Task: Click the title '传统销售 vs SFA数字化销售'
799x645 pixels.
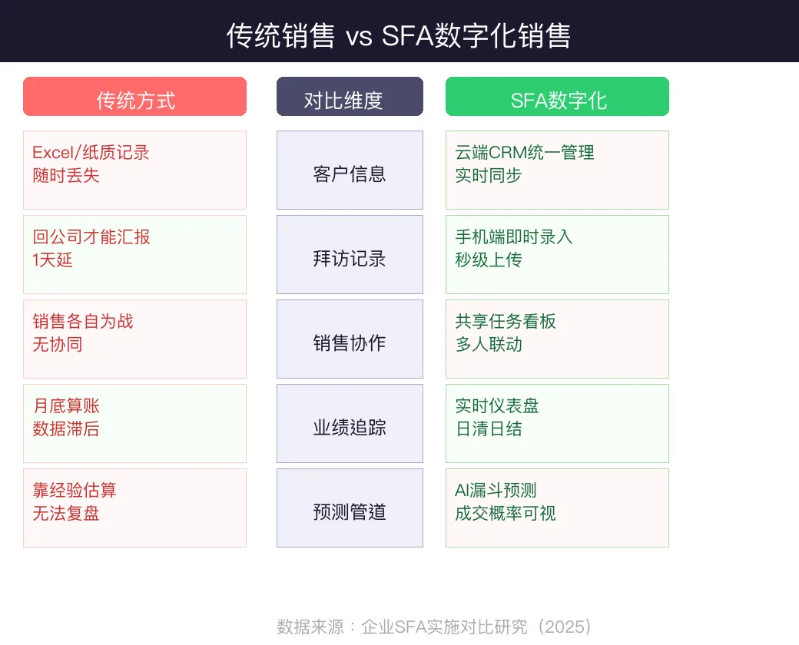Action: click(399, 36)
